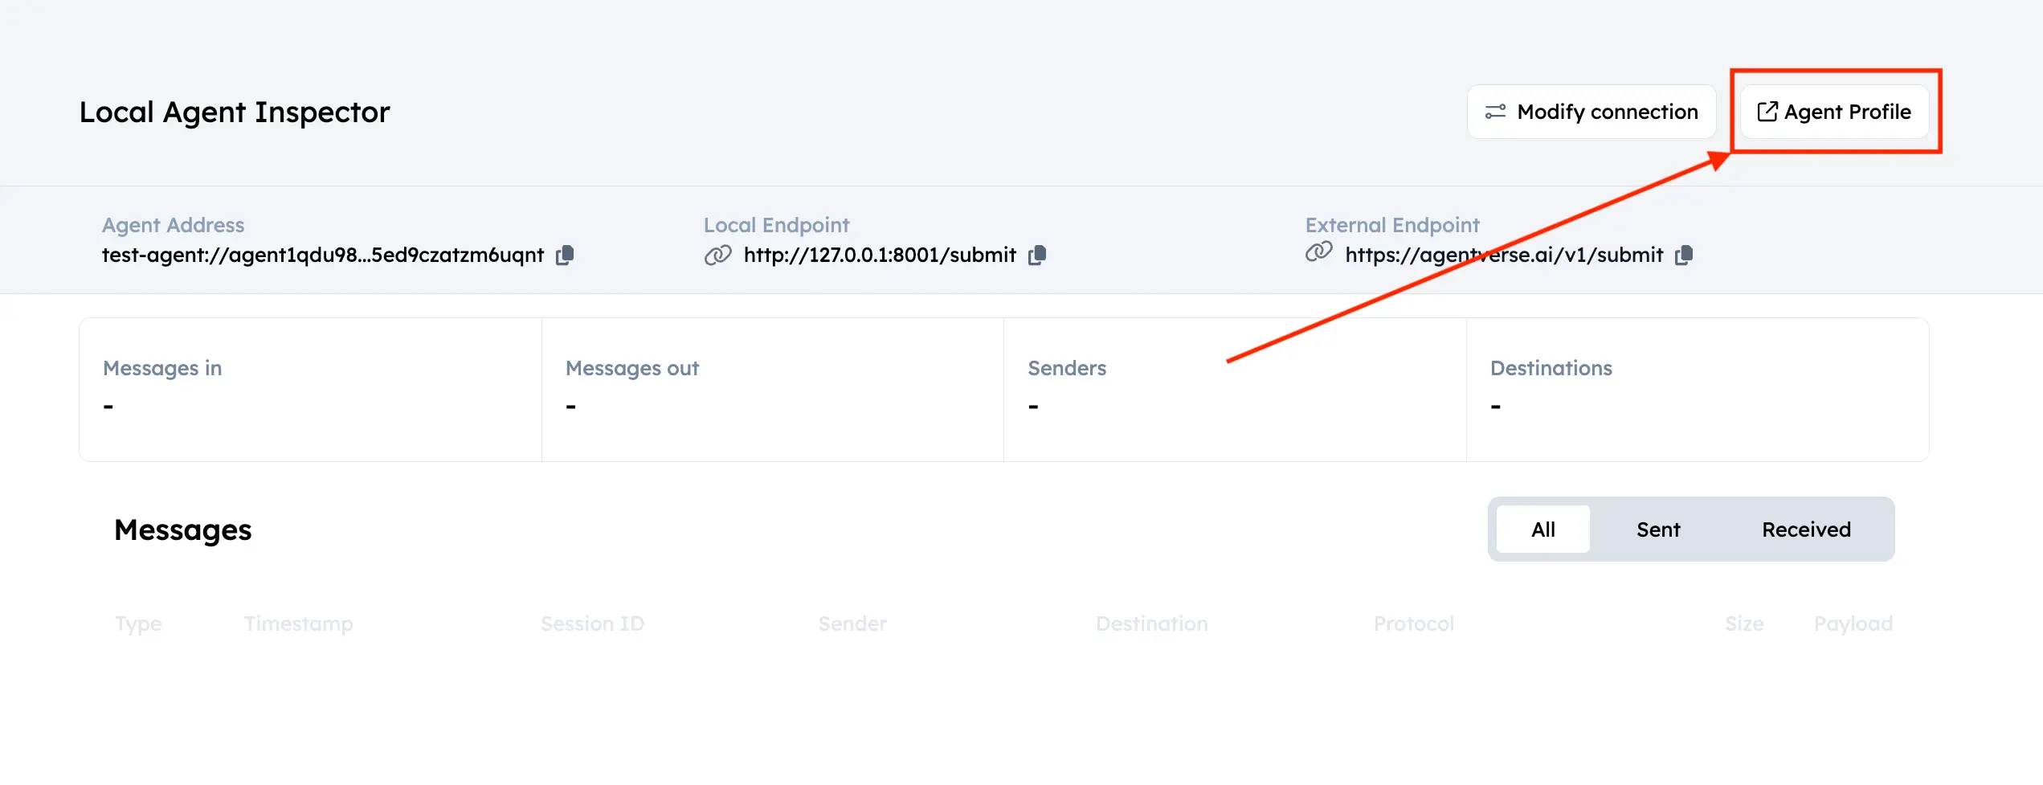Switch message filter to Sent
The image size is (2043, 785).
pyautogui.click(x=1657, y=529)
